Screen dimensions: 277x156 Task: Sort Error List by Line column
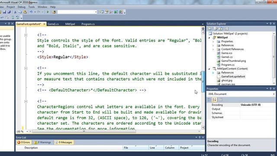[x=156, y=148]
